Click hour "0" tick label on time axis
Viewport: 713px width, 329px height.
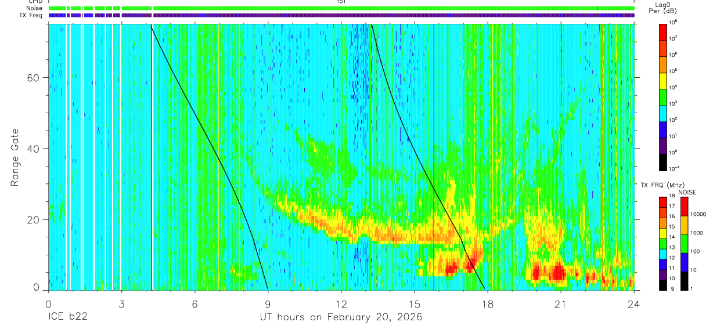point(48,304)
